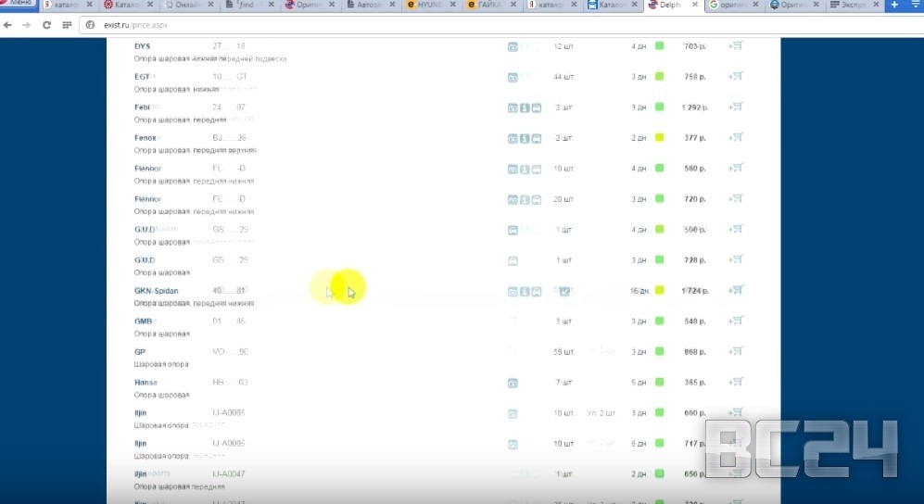This screenshot has height=504, width=924.
Task: Add the Hanse part to cart
Action: click(737, 382)
